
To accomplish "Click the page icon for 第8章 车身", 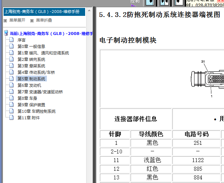I will click(12, 98).
